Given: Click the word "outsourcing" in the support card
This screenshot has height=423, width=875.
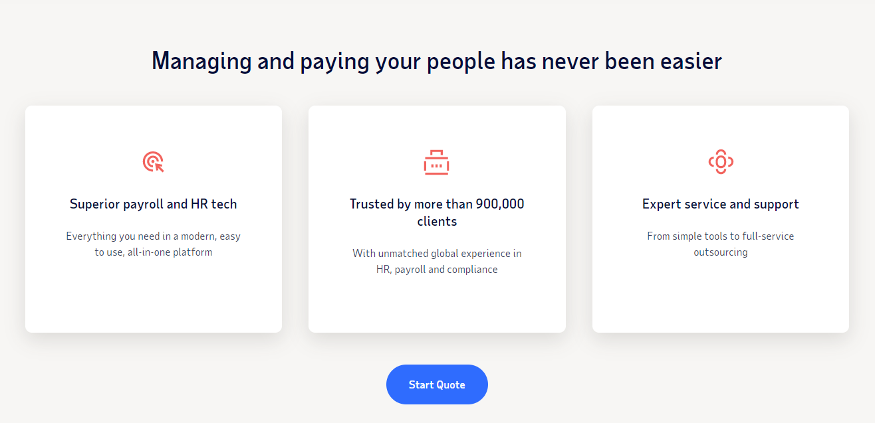Looking at the screenshot, I should point(720,252).
